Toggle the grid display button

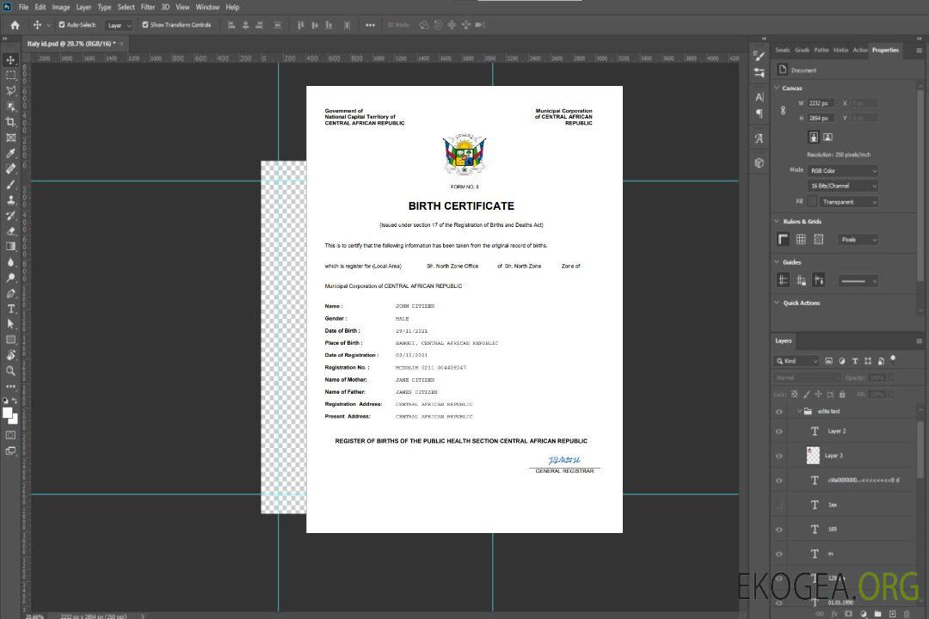pos(801,239)
